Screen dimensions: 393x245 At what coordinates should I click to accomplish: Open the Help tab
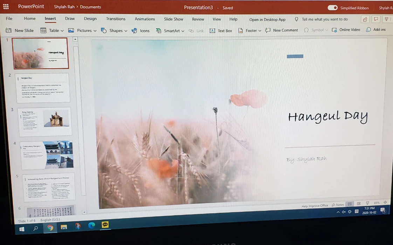(233, 19)
